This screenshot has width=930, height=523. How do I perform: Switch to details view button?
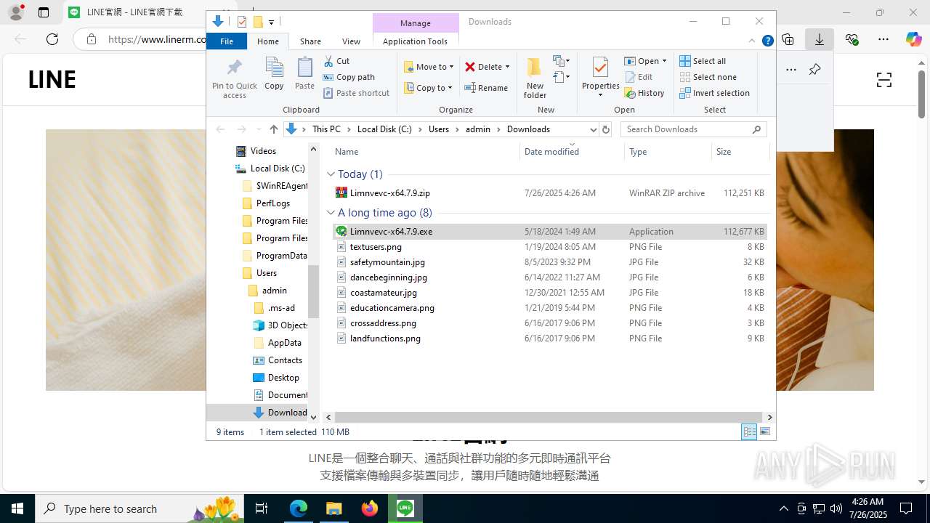(x=749, y=432)
